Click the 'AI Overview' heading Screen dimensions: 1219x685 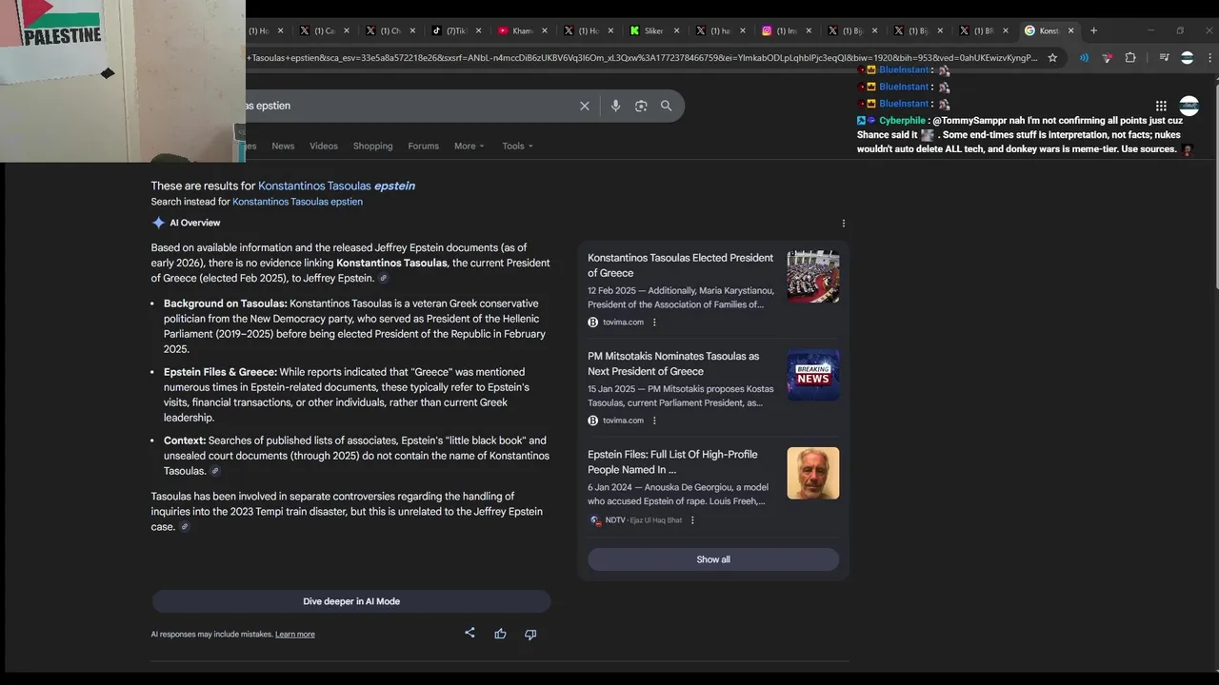(195, 223)
